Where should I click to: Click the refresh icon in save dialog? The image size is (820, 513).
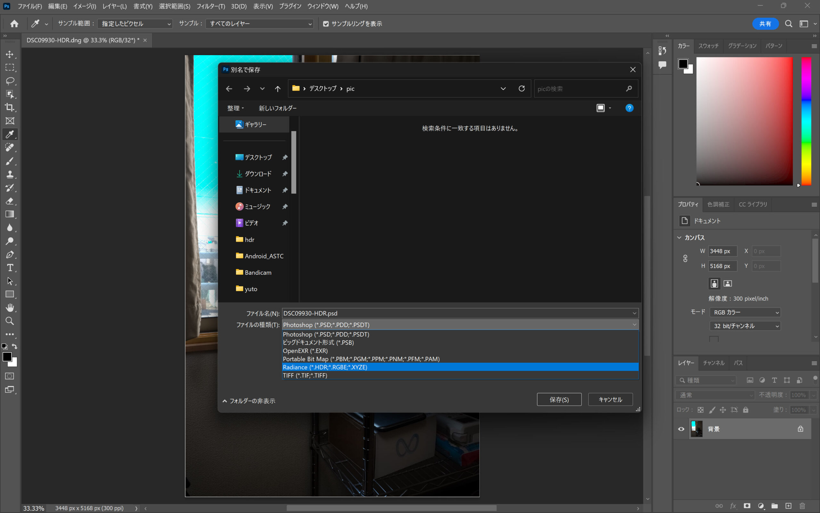coord(521,88)
